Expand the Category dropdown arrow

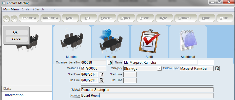(160, 69)
